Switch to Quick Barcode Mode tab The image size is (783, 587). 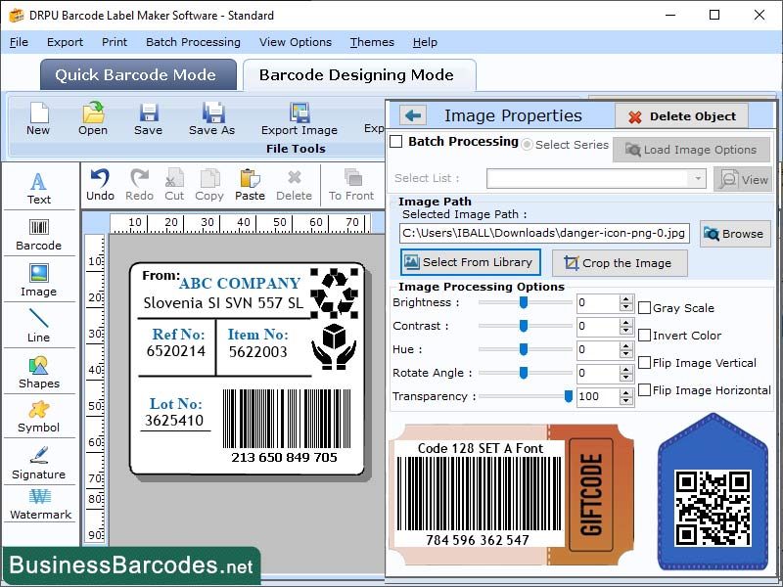(137, 74)
